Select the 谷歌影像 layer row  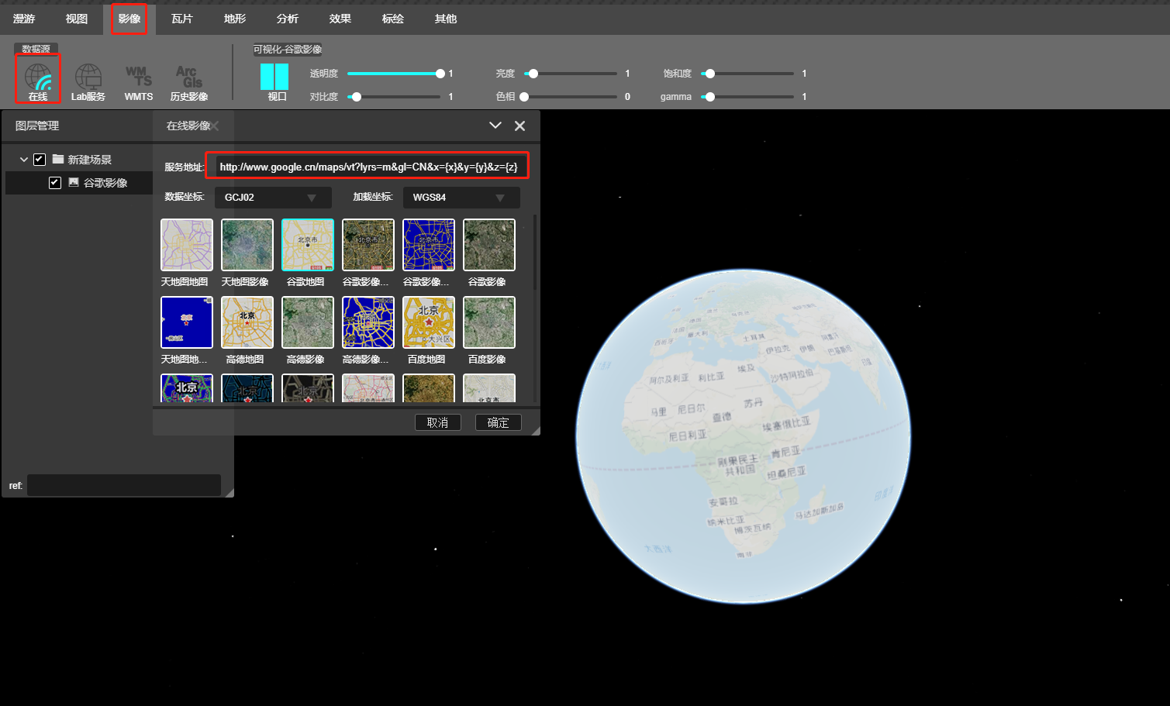[79, 183]
